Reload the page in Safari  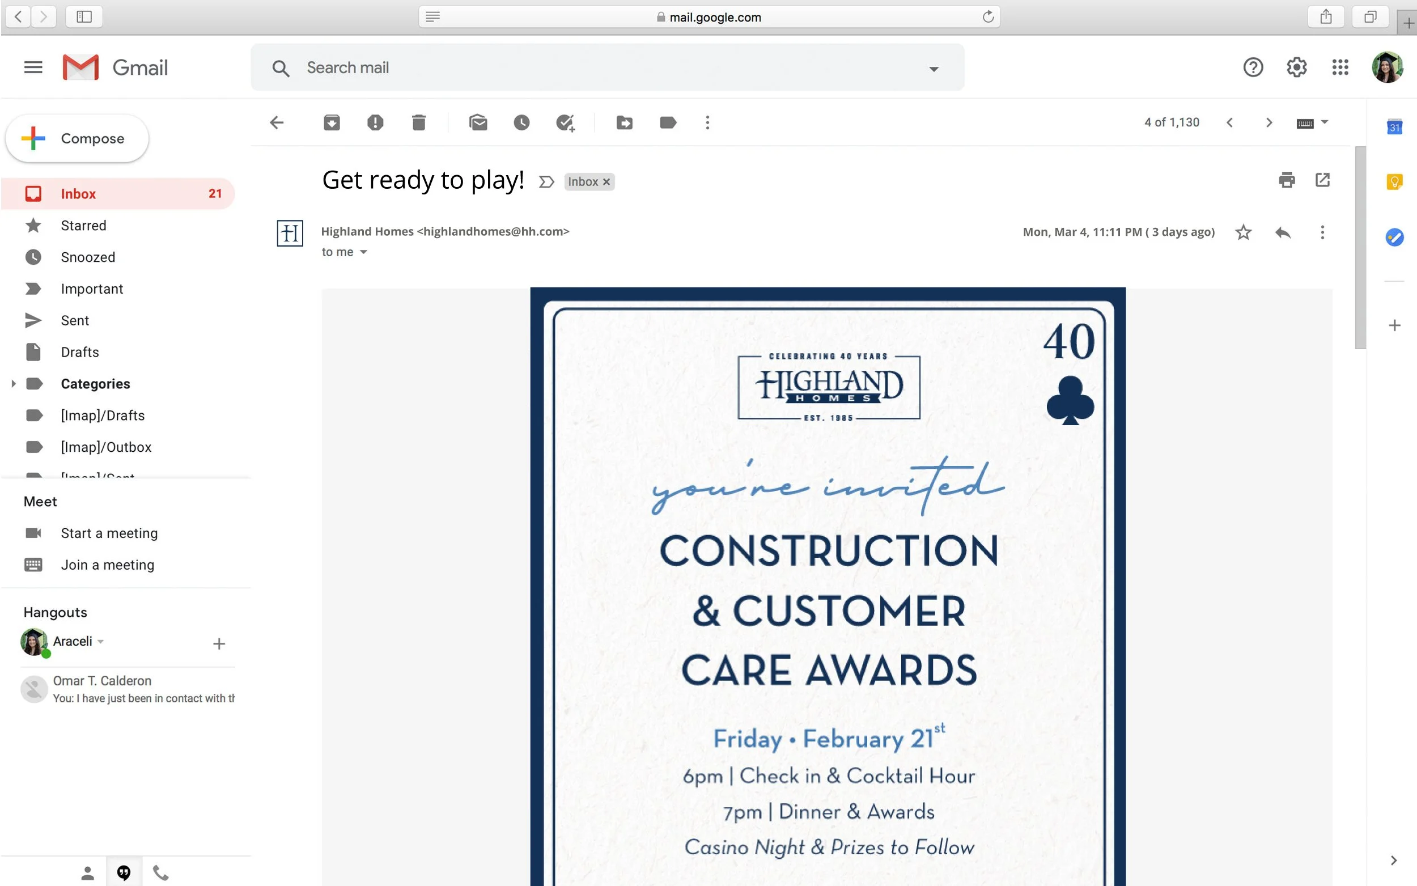point(987,17)
